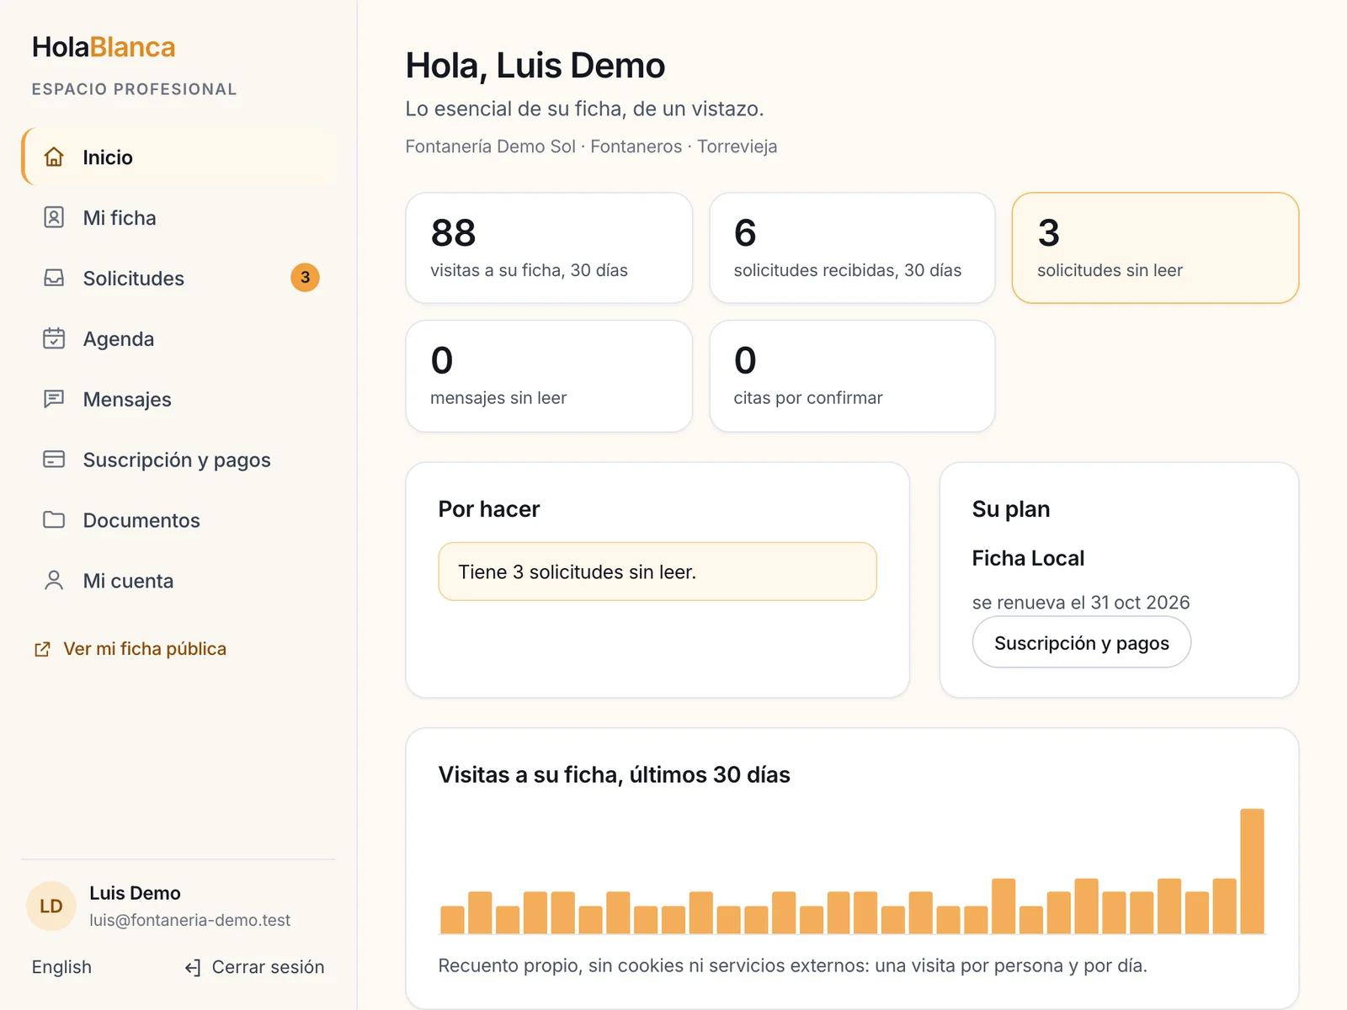Click the Ficha Local plan name
Image resolution: width=1347 pixels, height=1010 pixels.
1028,558
